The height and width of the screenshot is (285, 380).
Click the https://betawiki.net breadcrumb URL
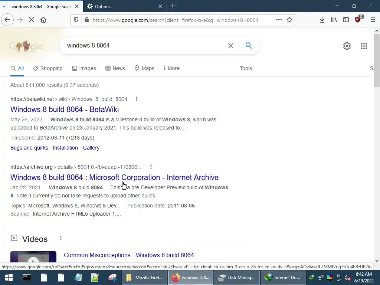coord(32,99)
